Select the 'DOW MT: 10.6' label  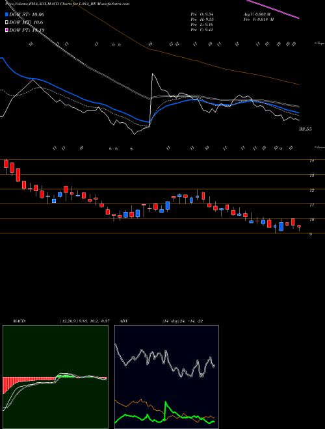pos(26,23)
